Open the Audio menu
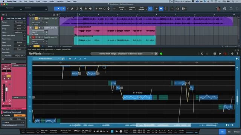Screen dimensions: 241x135 coord(52,1)
